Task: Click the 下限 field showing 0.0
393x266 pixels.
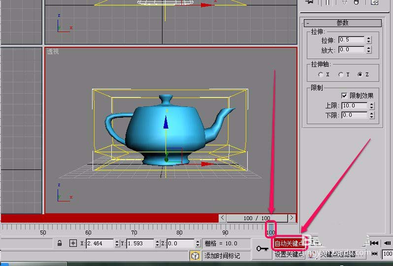Action: click(355, 115)
